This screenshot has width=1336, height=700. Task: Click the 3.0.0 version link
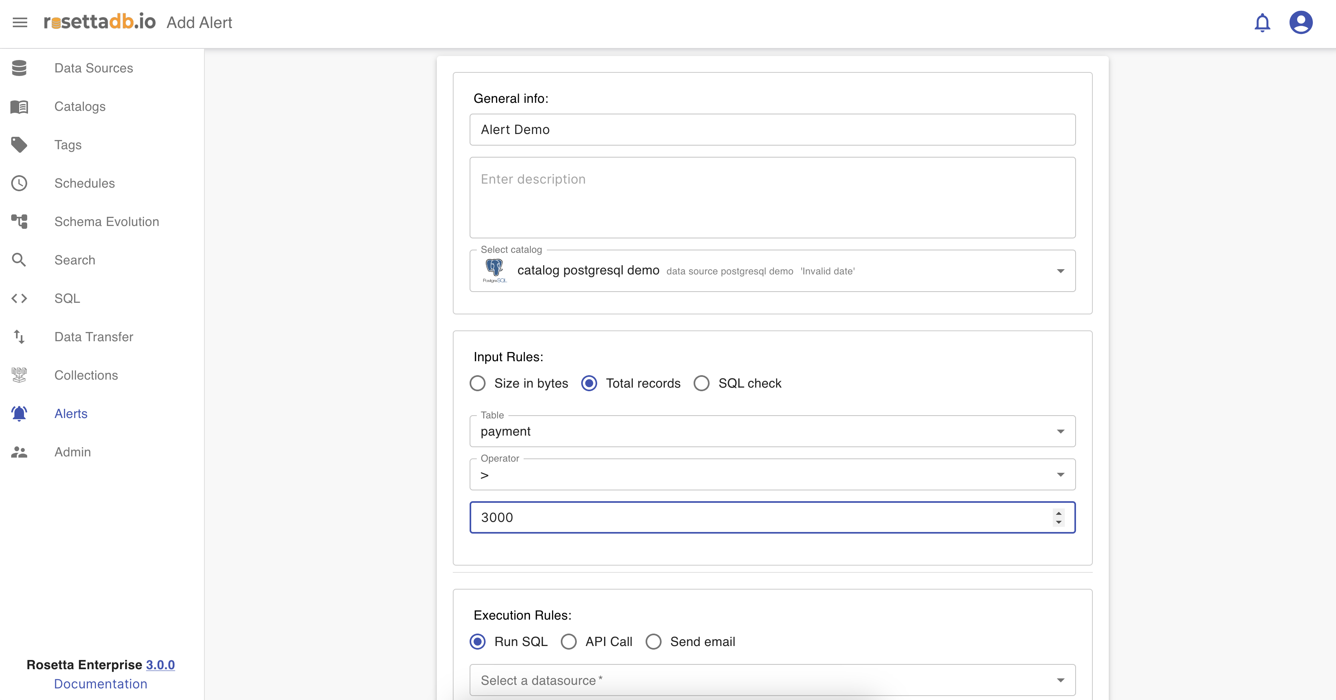[x=160, y=664]
